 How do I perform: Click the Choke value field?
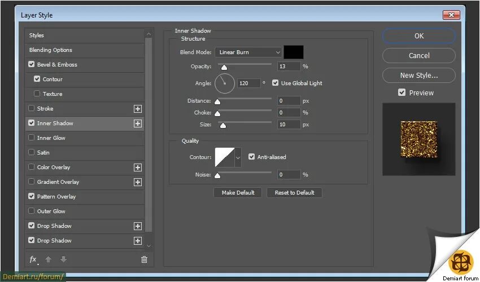tap(289, 113)
